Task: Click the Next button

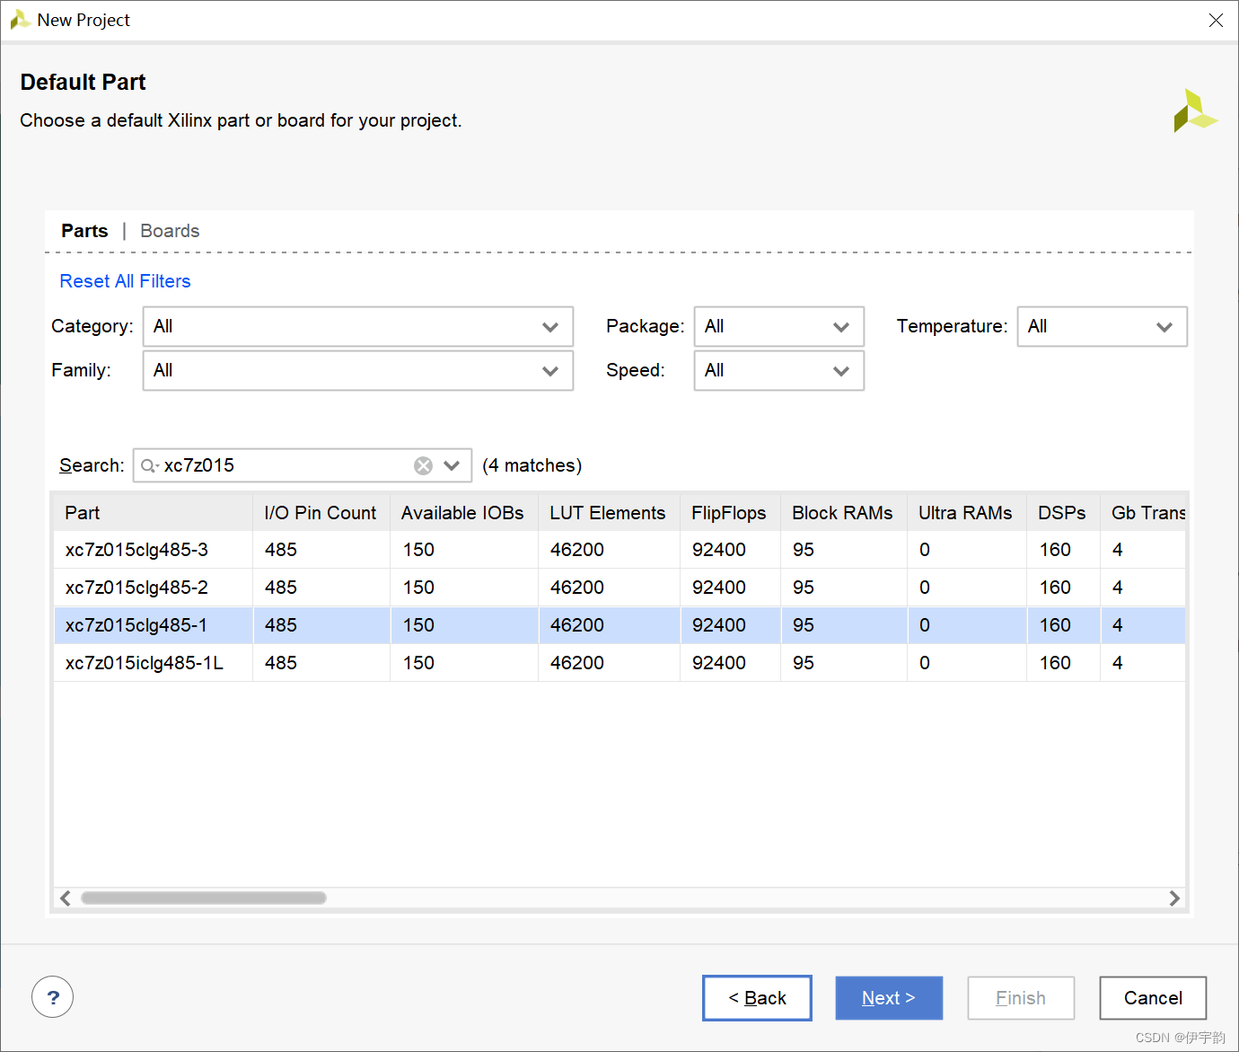Action: (x=889, y=998)
